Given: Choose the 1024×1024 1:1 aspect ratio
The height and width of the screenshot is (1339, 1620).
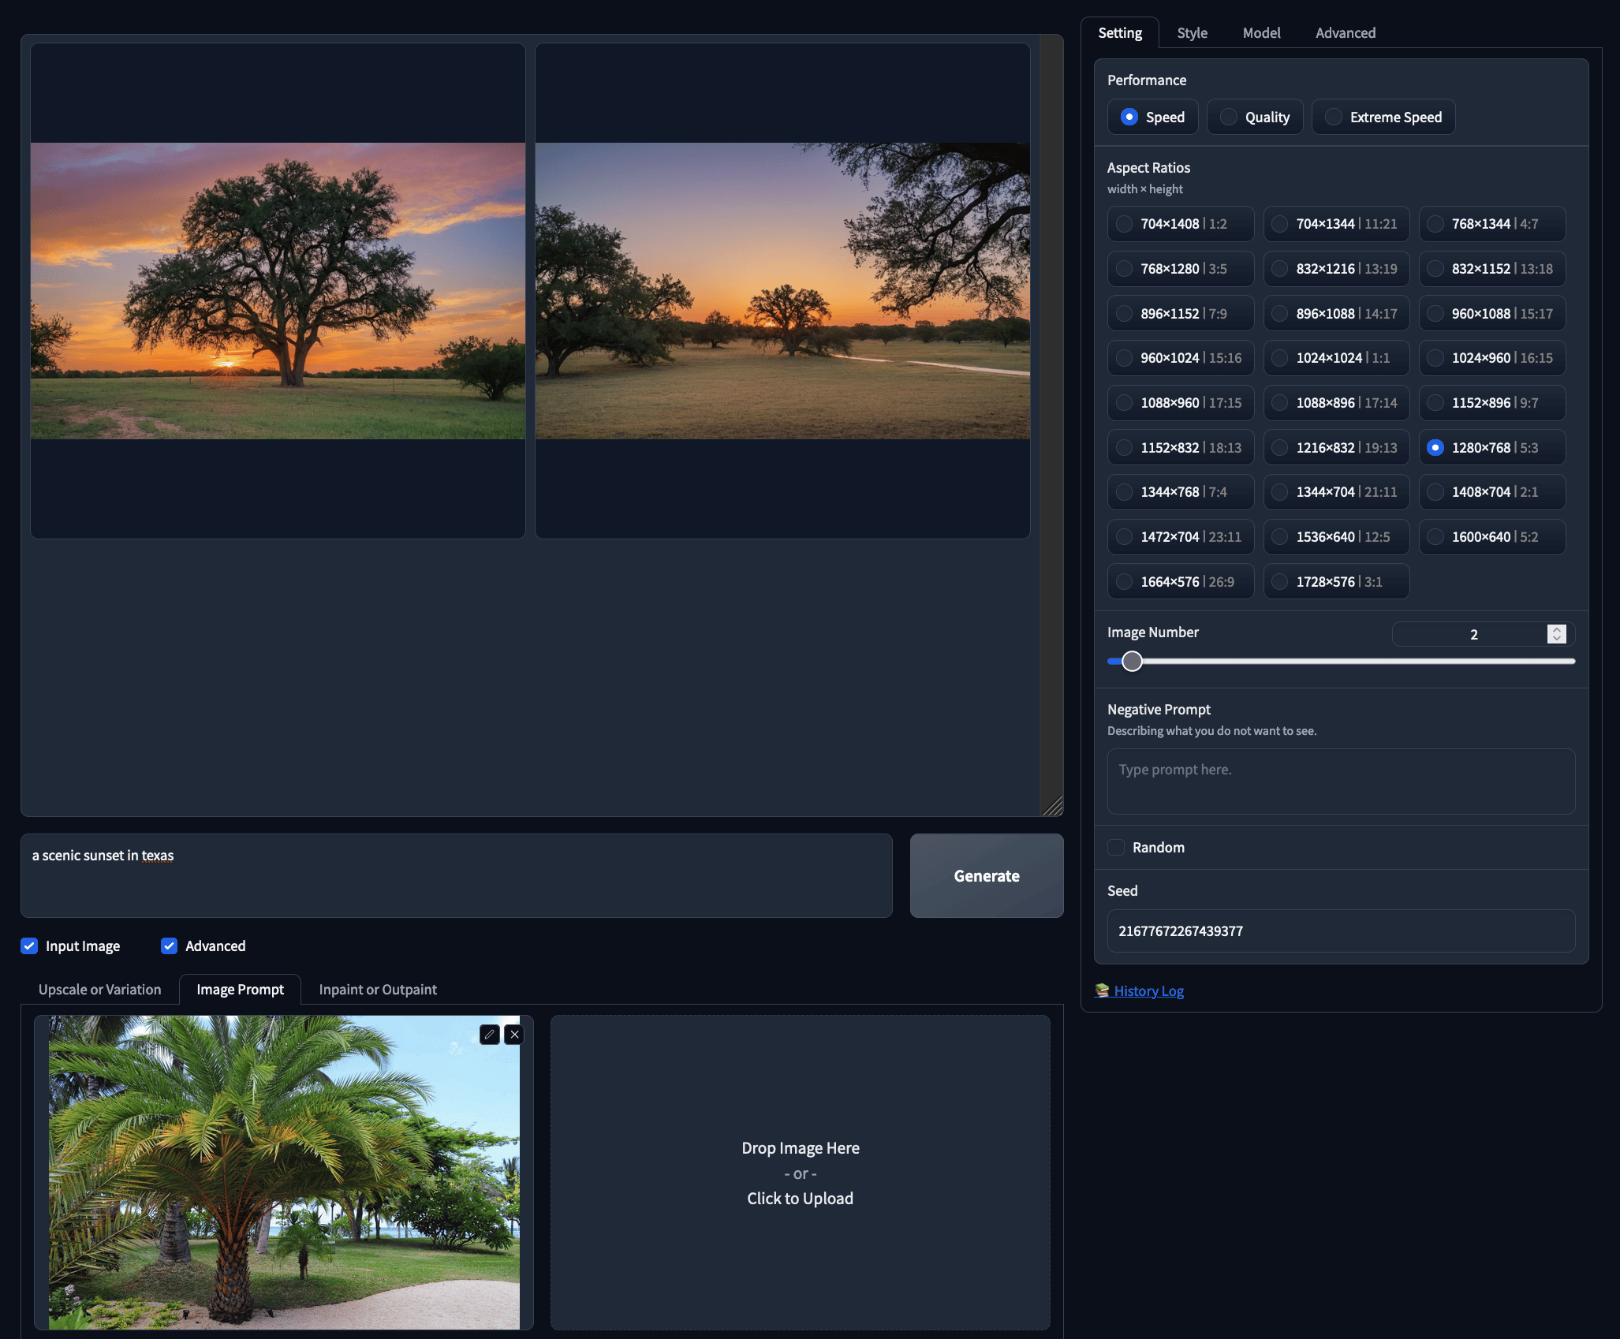Looking at the screenshot, I should (1336, 358).
